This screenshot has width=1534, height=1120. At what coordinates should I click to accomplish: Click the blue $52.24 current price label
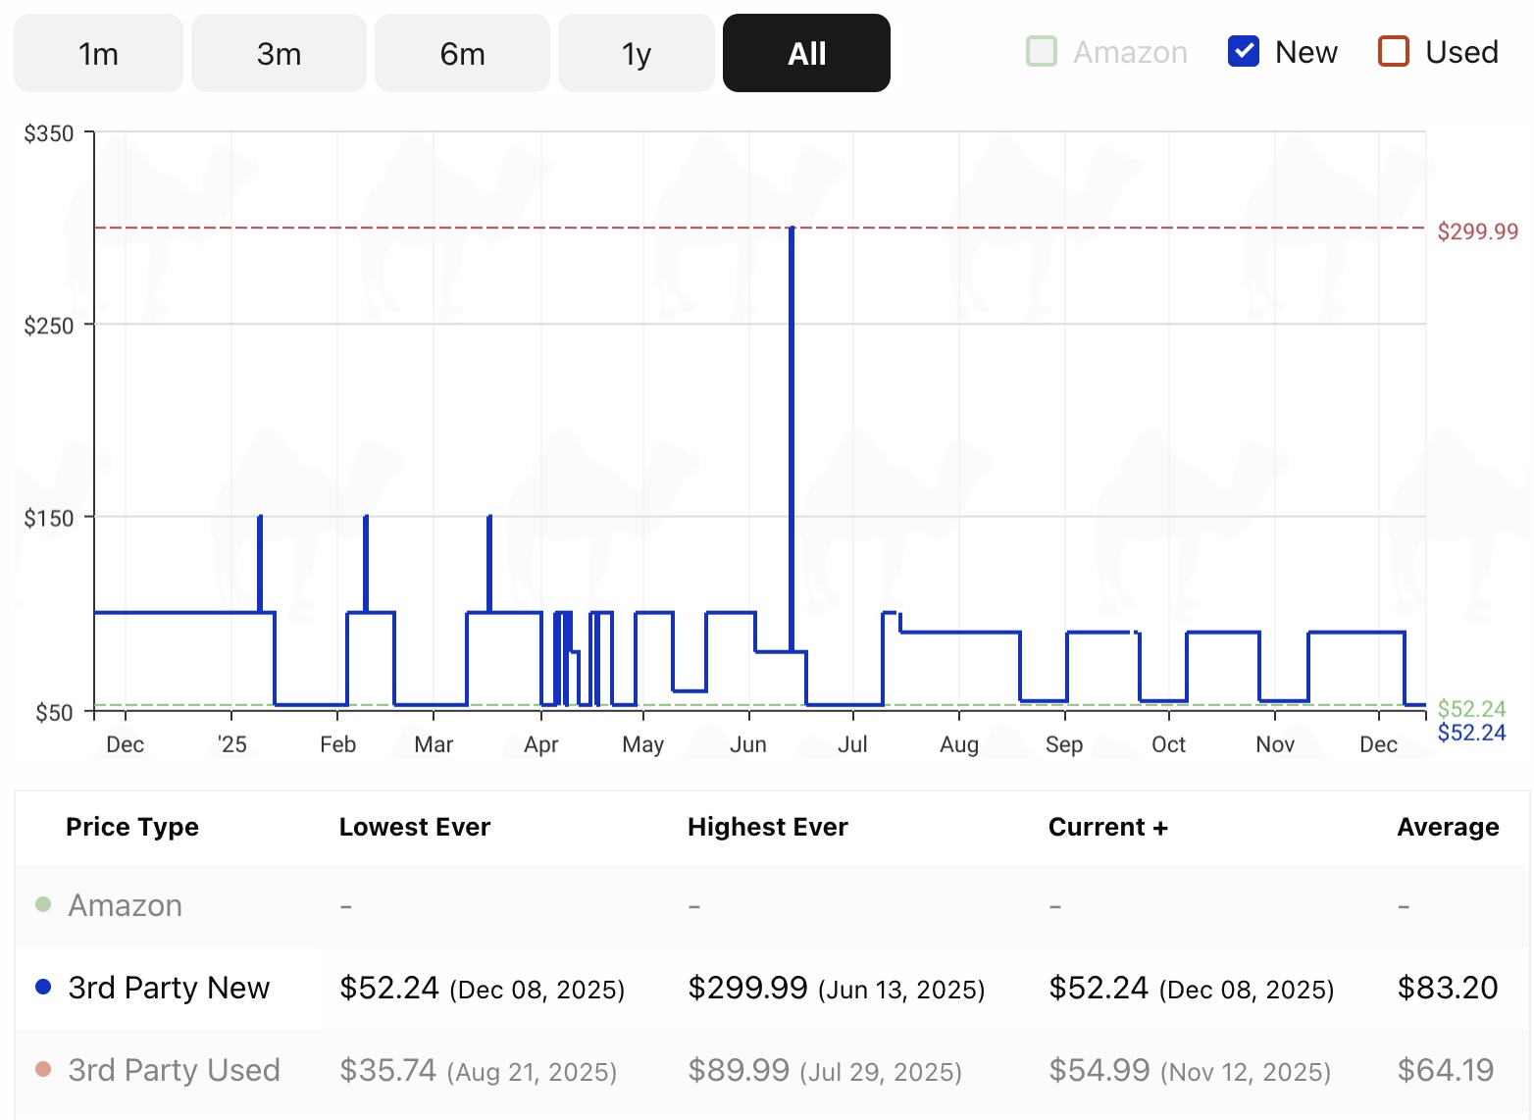tap(1471, 733)
